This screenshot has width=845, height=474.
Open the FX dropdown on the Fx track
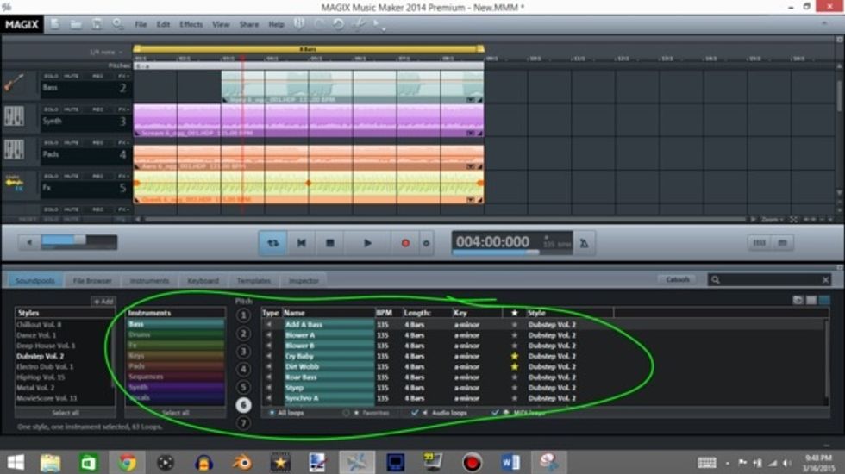coord(124,176)
